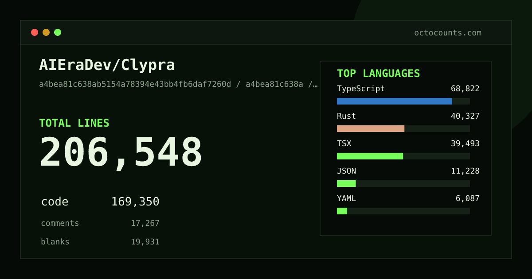The width and height of the screenshot is (532, 279).
Task: Click the 206,548 total count
Action: (x=121, y=152)
